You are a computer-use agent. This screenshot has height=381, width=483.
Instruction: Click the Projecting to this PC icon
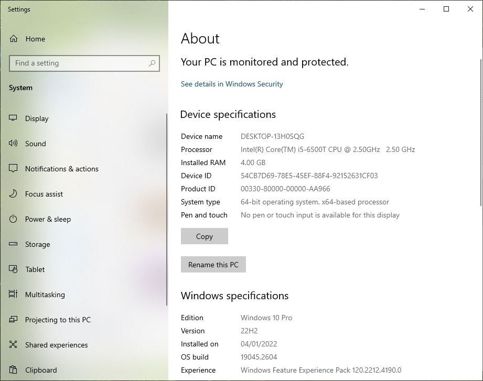click(x=13, y=319)
